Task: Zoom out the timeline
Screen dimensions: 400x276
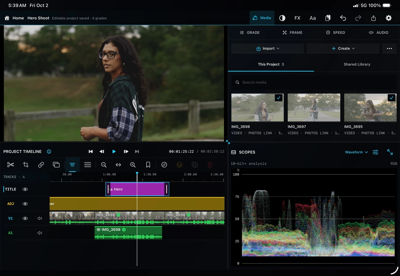Action: tap(104, 165)
